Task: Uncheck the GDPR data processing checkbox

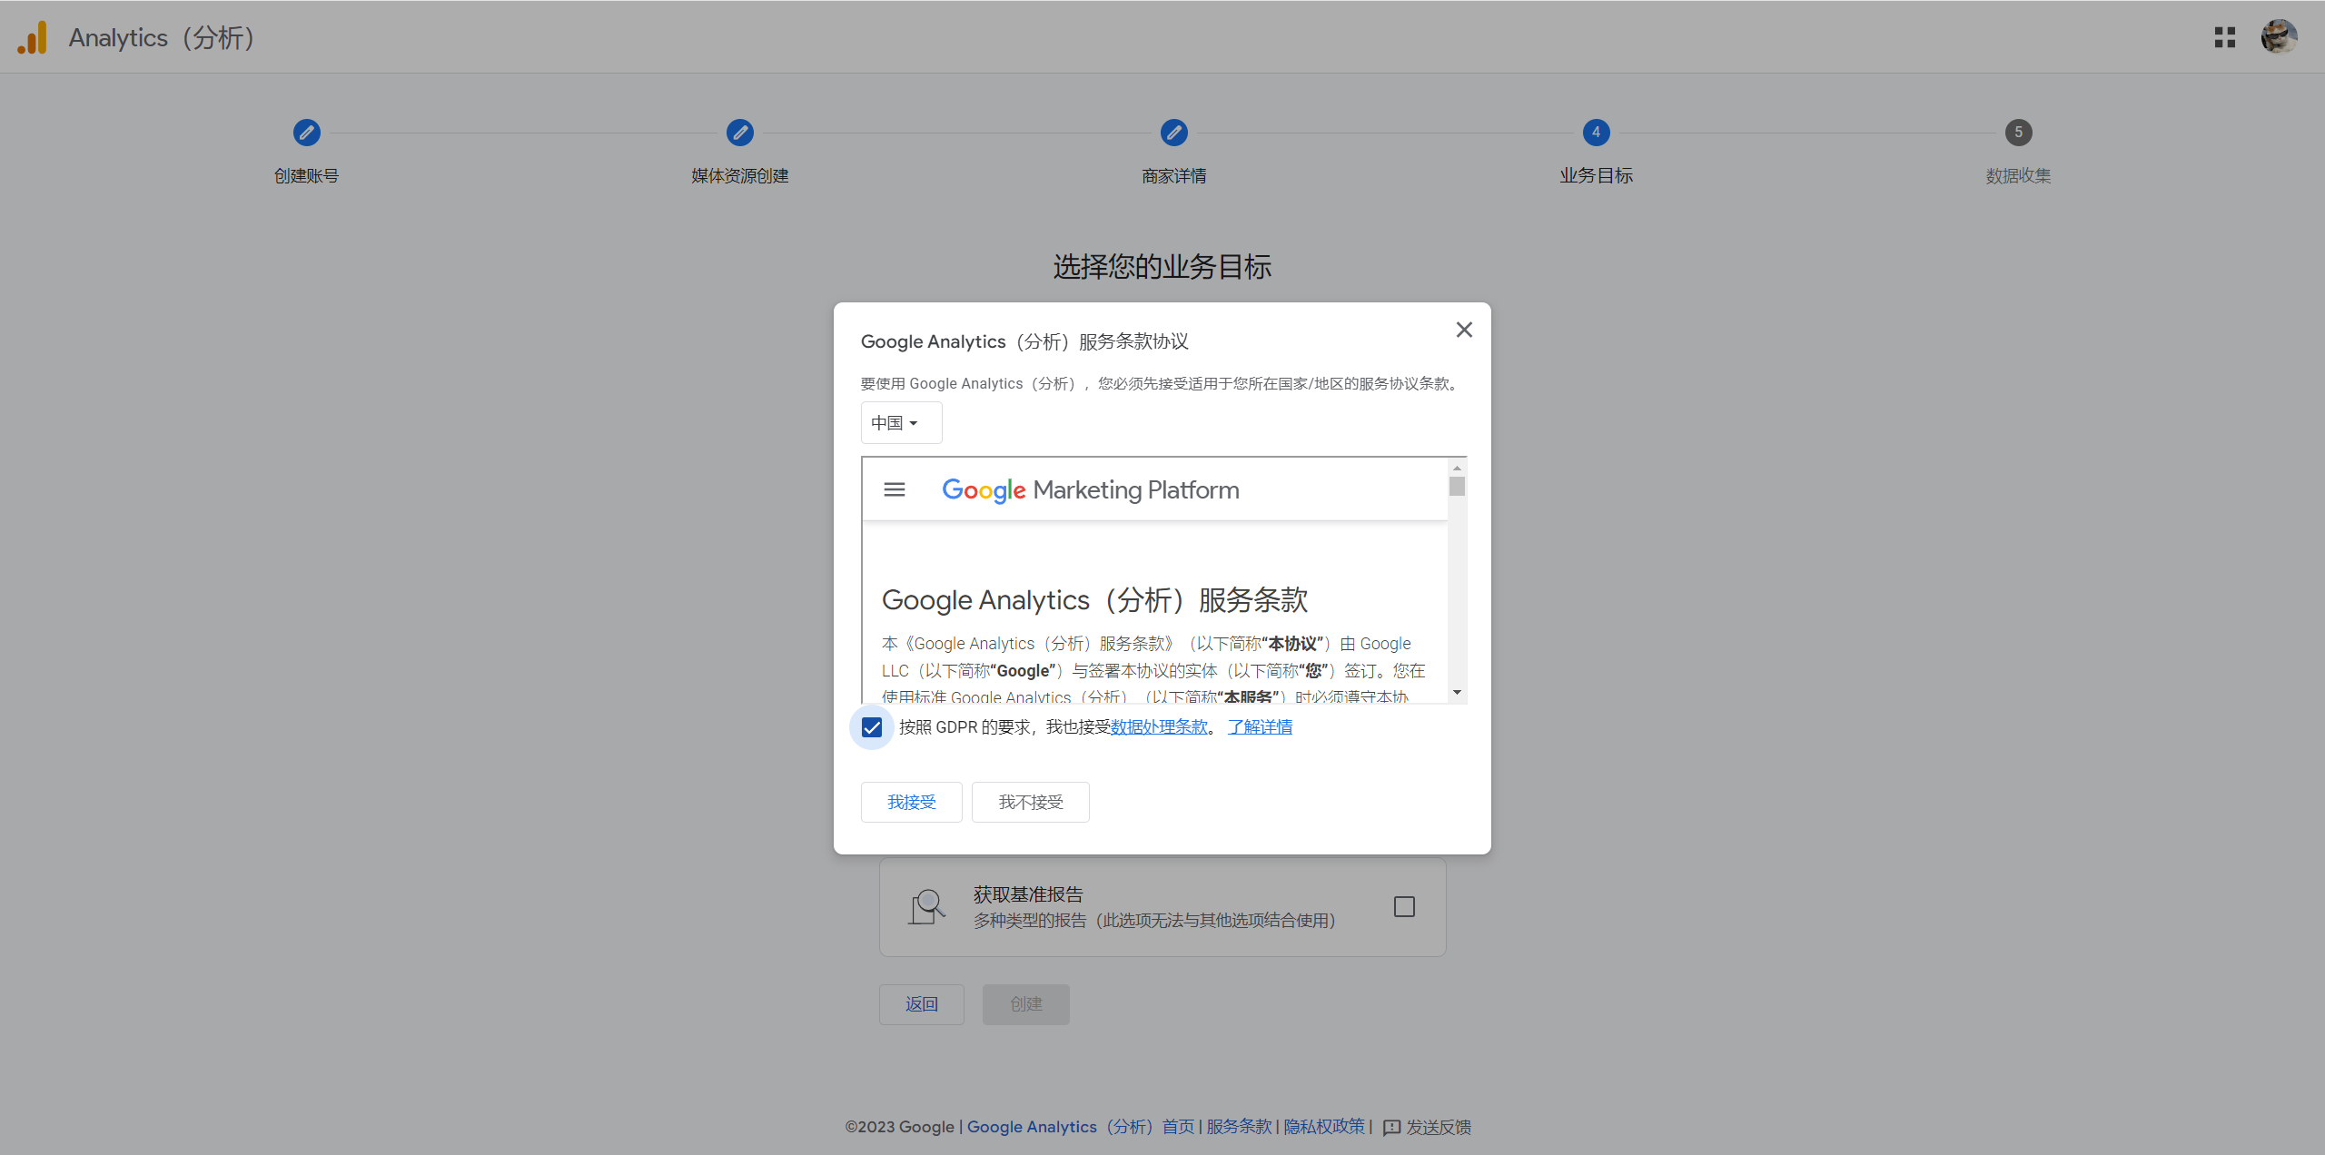Action: click(x=872, y=727)
